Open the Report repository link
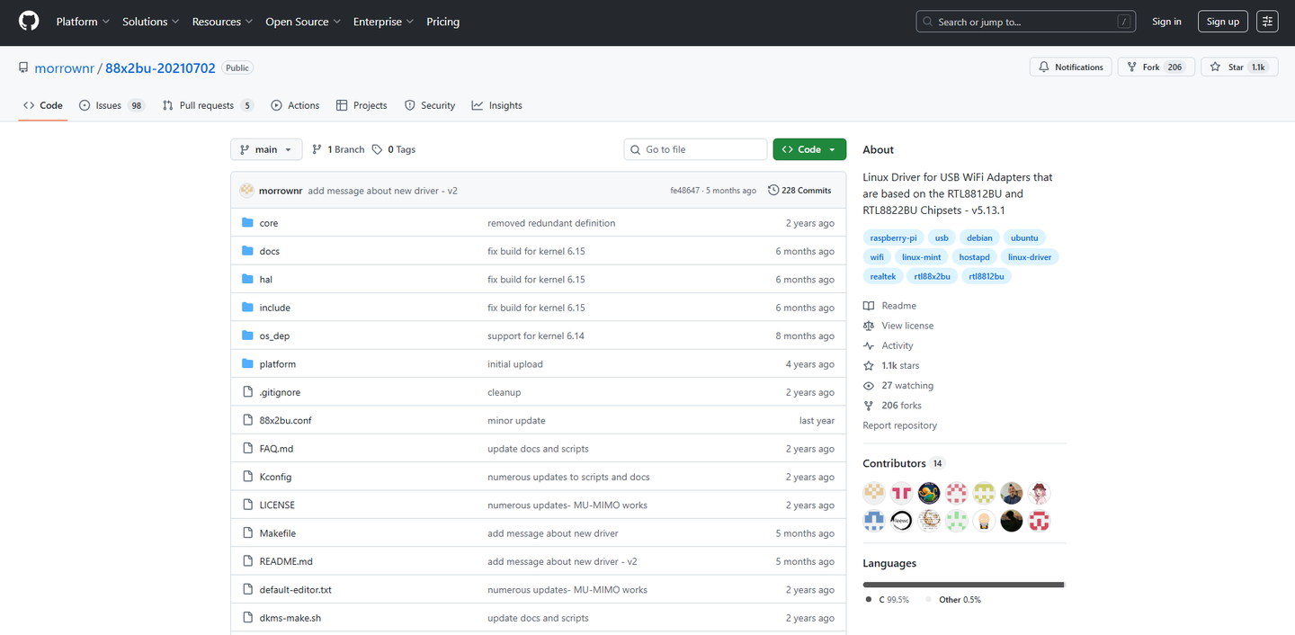The image size is (1295, 635). pyautogui.click(x=899, y=425)
